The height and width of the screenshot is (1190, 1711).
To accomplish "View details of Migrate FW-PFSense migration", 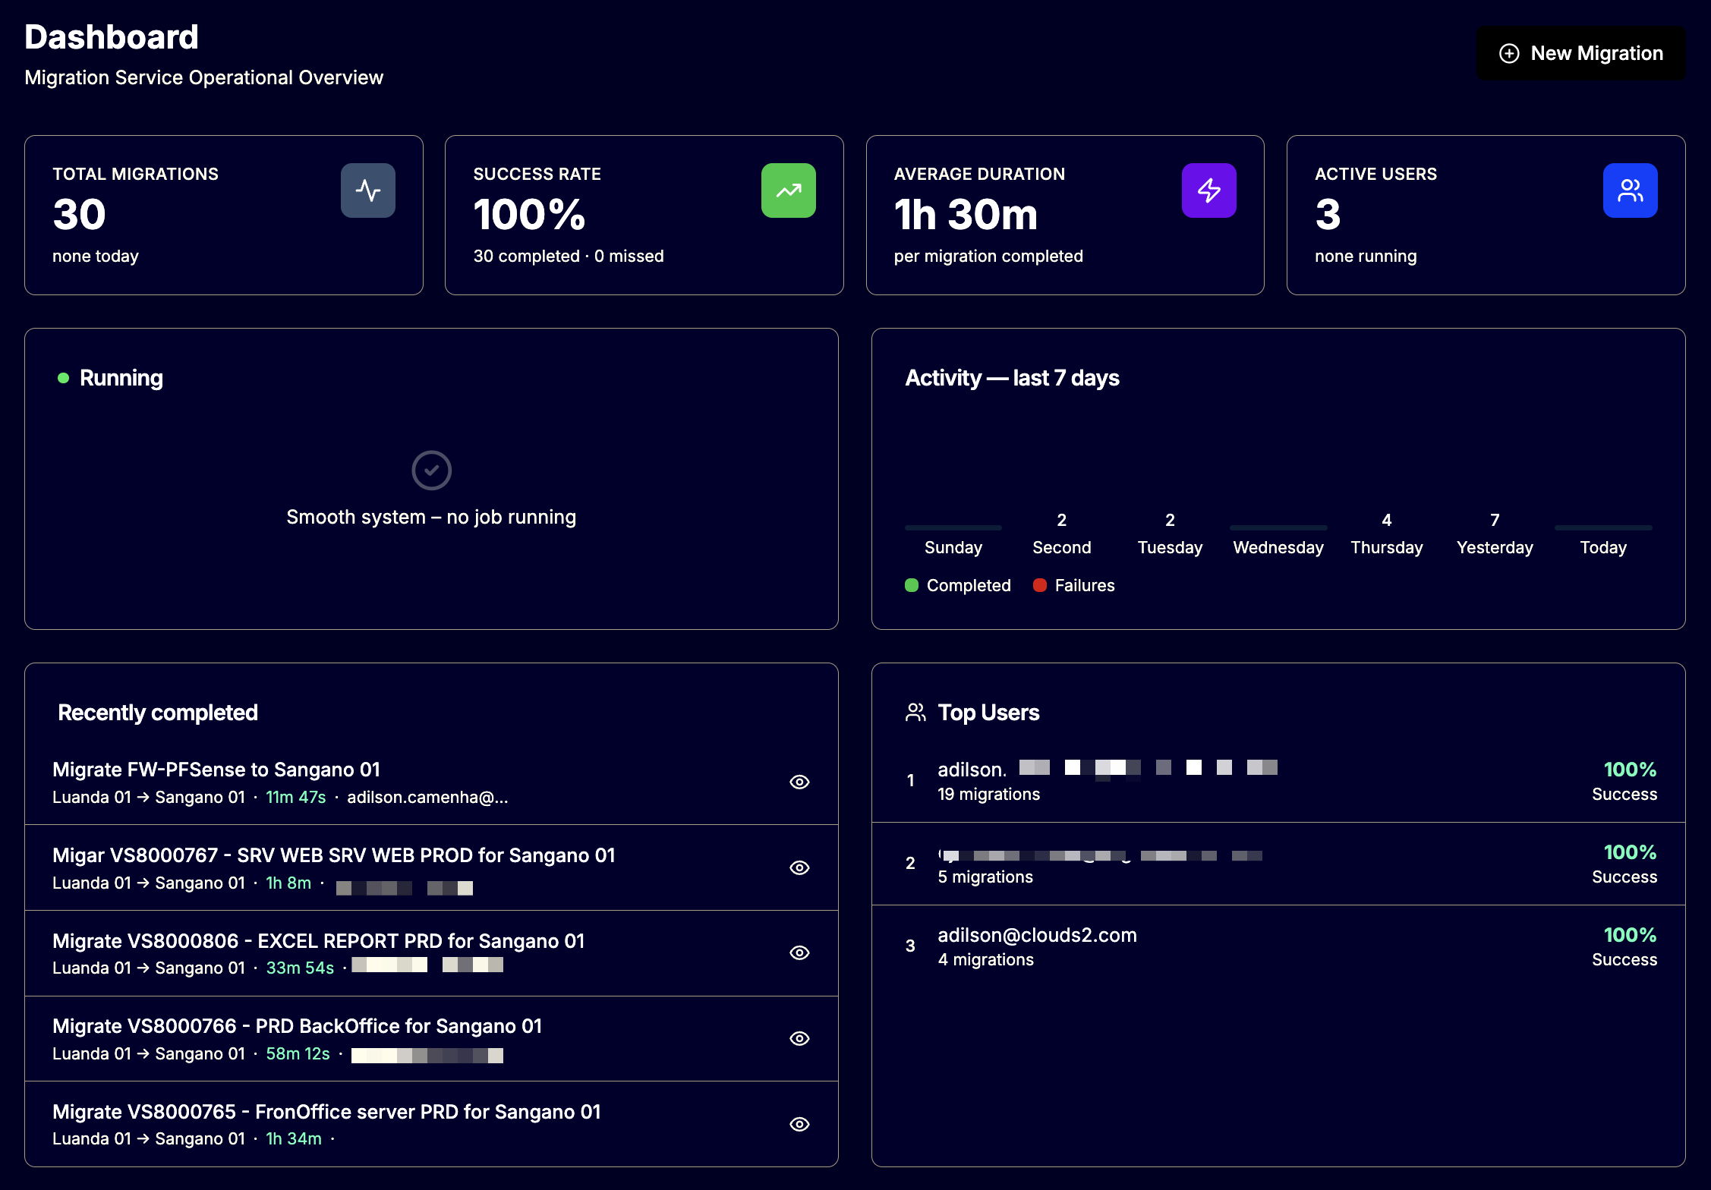I will point(799,782).
